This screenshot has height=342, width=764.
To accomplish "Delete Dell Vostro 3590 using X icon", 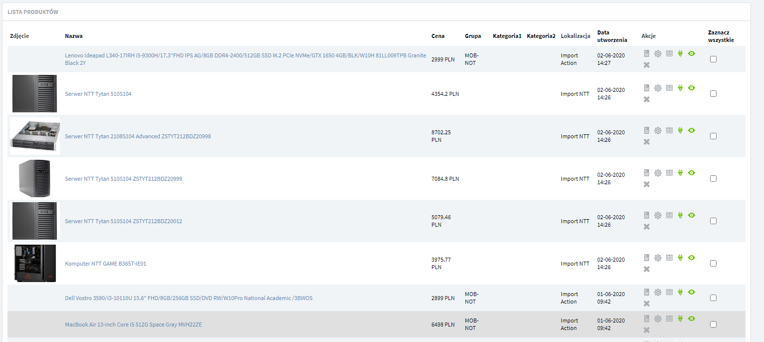I will (647, 304).
